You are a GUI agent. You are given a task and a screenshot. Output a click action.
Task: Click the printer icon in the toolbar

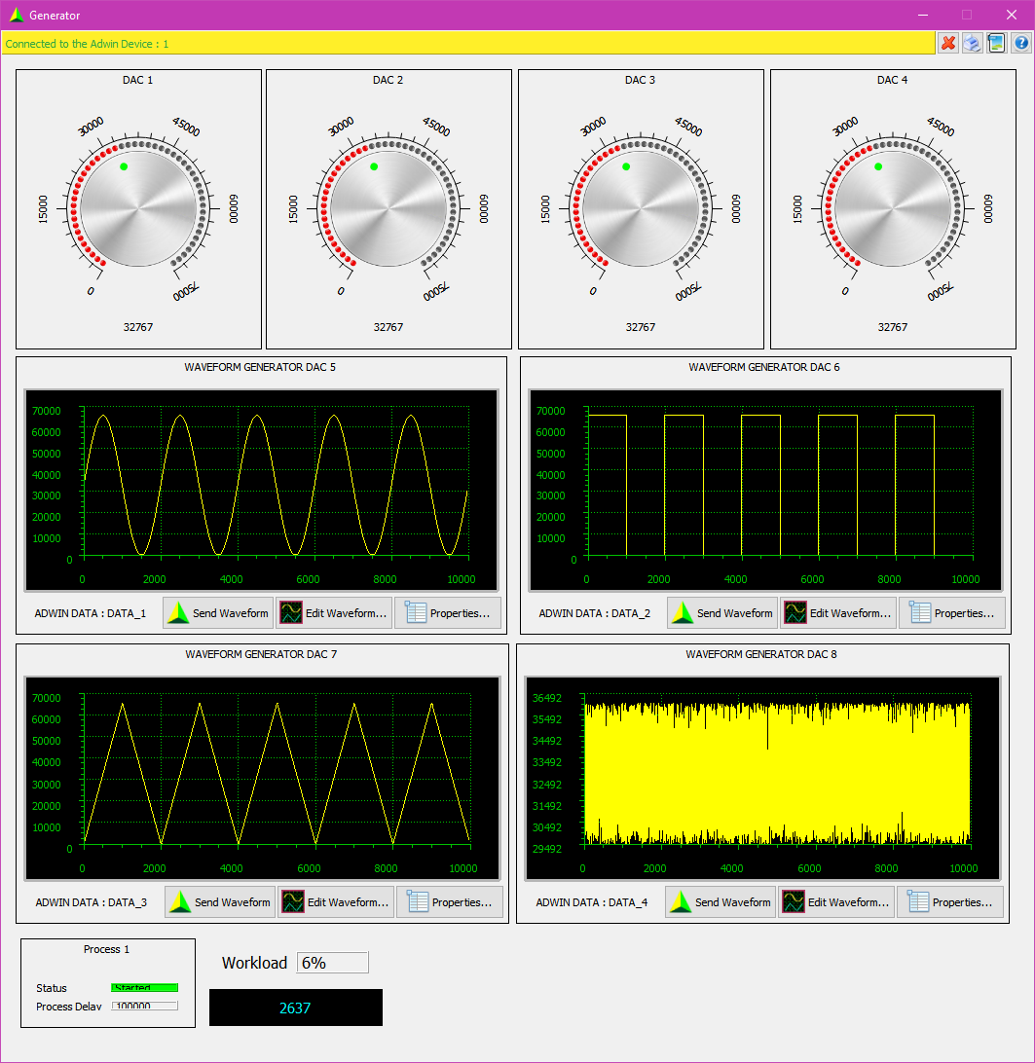(972, 44)
